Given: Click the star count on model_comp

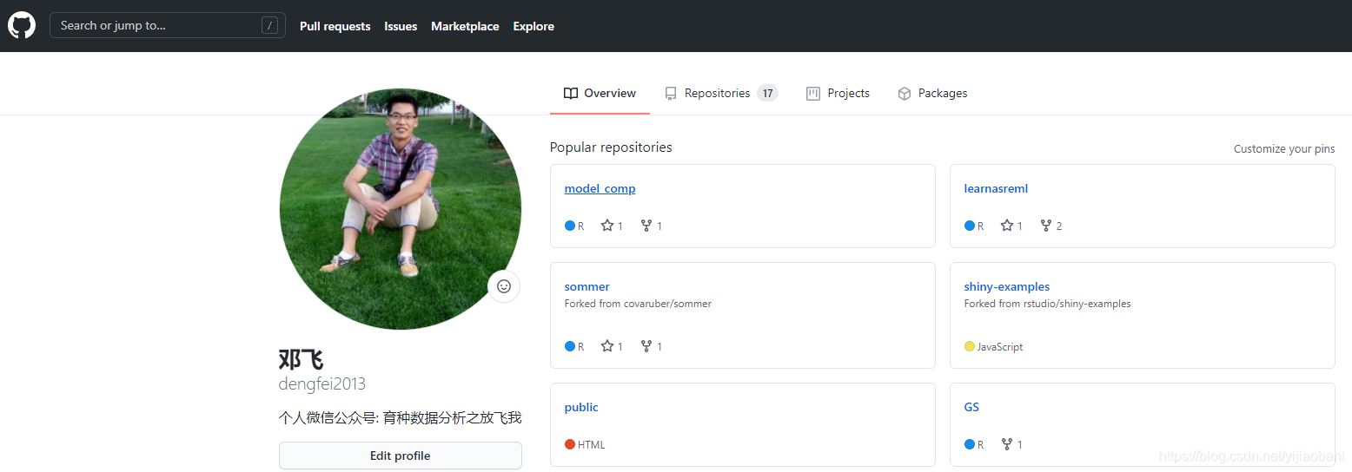Looking at the screenshot, I should (612, 226).
